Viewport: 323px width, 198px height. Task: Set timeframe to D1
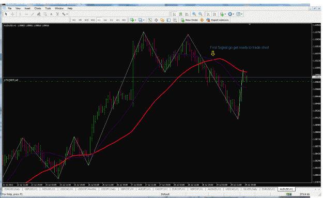pos(112,20)
